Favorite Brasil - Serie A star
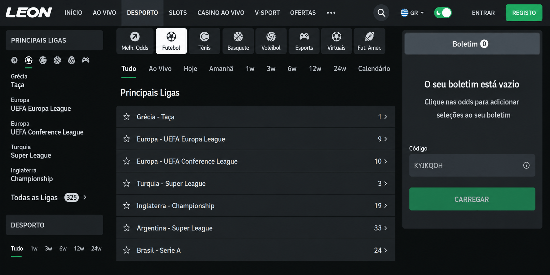The height and width of the screenshot is (275, 550). click(x=126, y=250)
